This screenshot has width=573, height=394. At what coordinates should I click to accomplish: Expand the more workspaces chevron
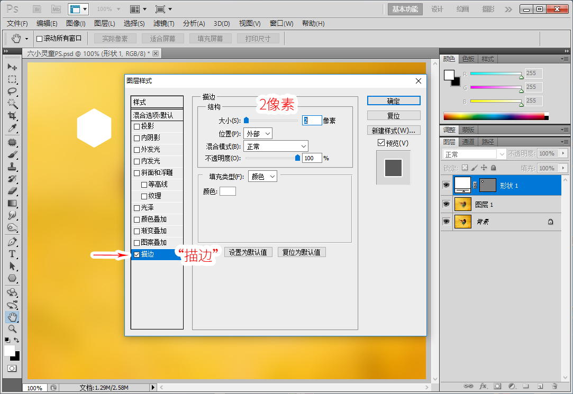coord(508,9)
